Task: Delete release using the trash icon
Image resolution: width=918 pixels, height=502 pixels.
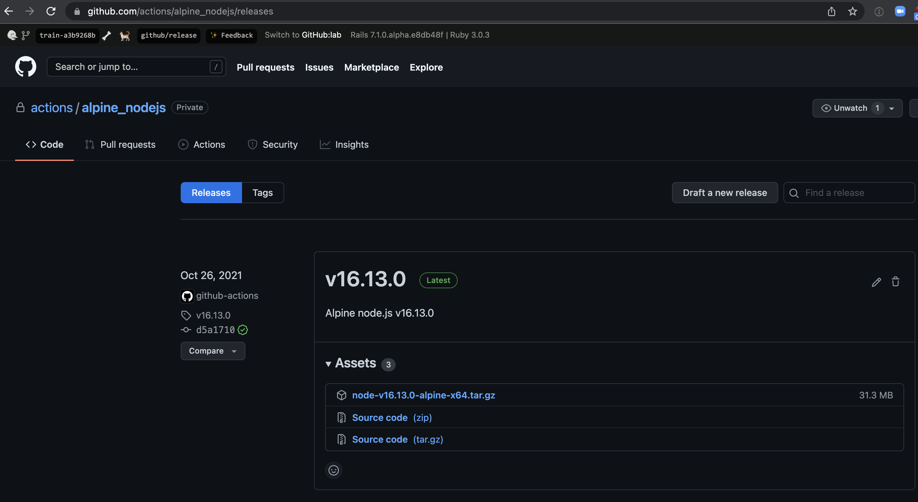Action: coord(895,282)
